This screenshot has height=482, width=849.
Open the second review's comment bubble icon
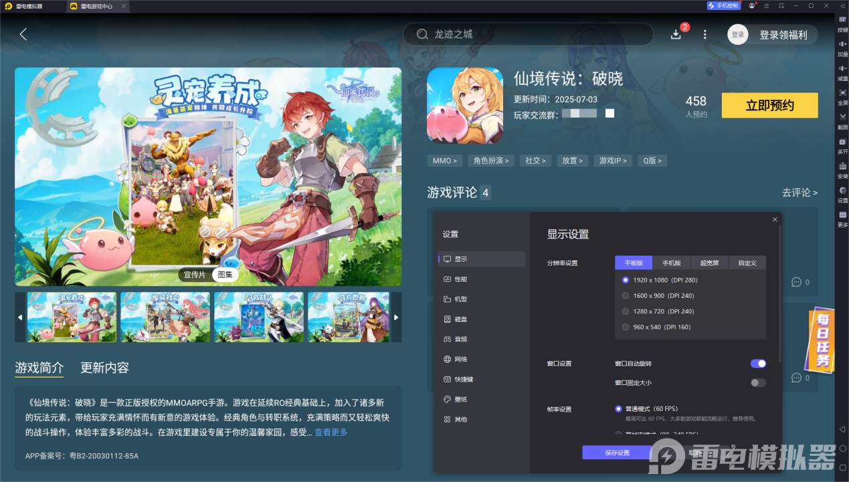pos(796,378)
